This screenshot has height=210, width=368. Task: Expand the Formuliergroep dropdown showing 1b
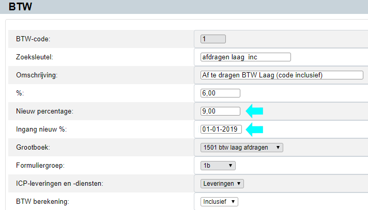click(x=218, y=166)
